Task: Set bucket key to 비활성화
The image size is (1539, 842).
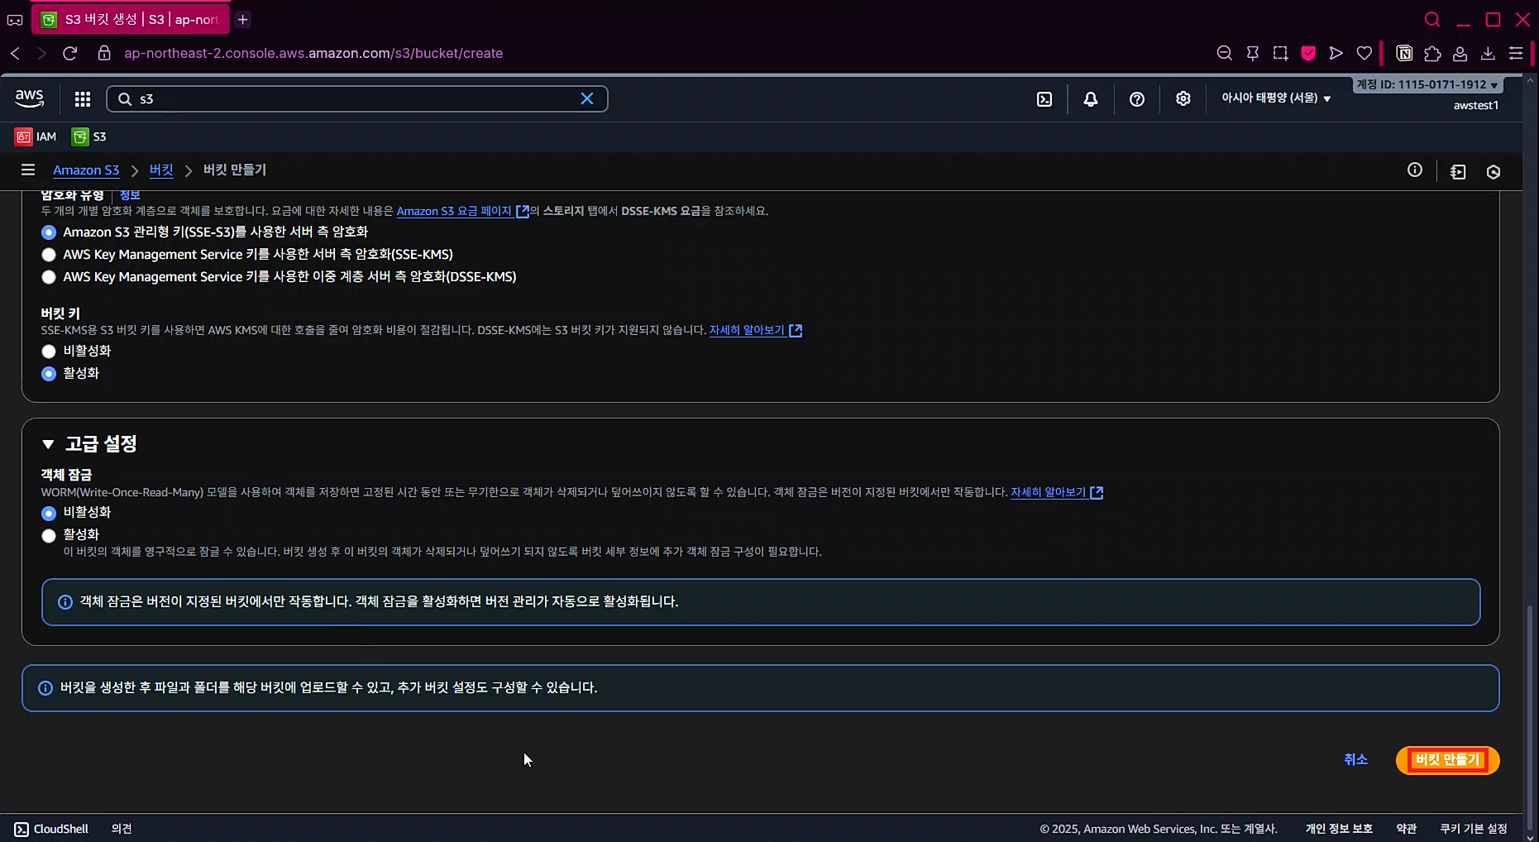Action: 49,352
